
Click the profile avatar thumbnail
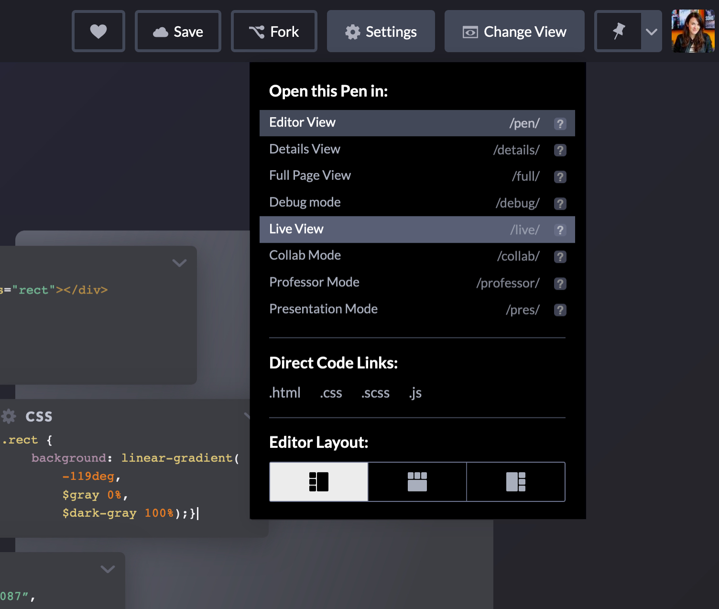coord(692,31)
